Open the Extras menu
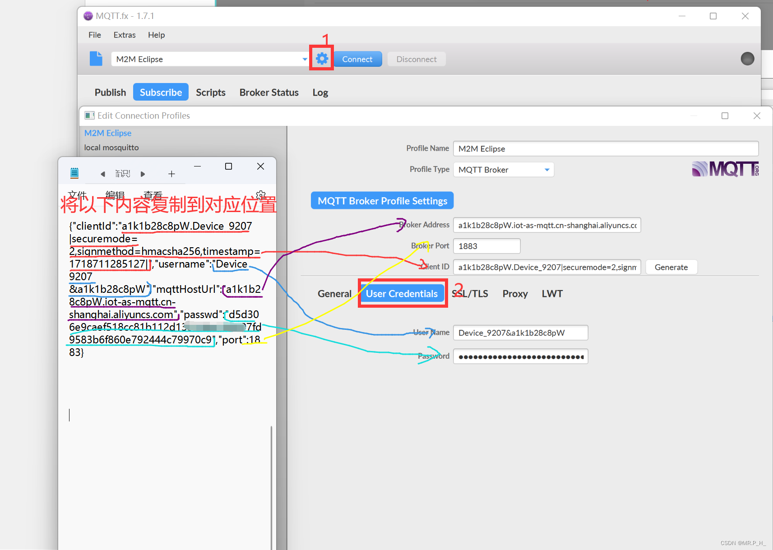 [x=125, y=35]
